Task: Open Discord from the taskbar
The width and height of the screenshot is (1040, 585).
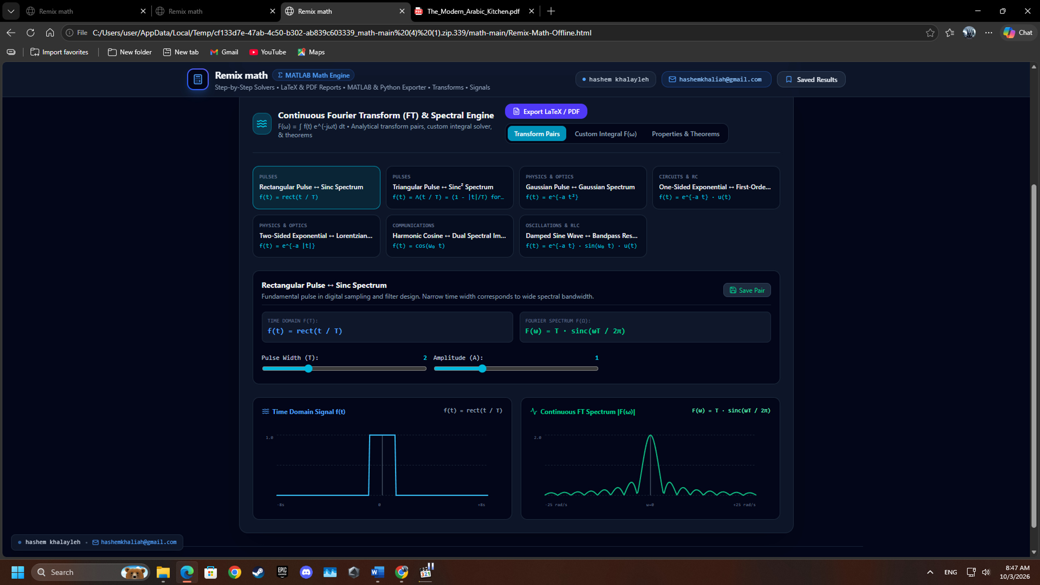Action: pyautogui.click(x=306, y=572)
